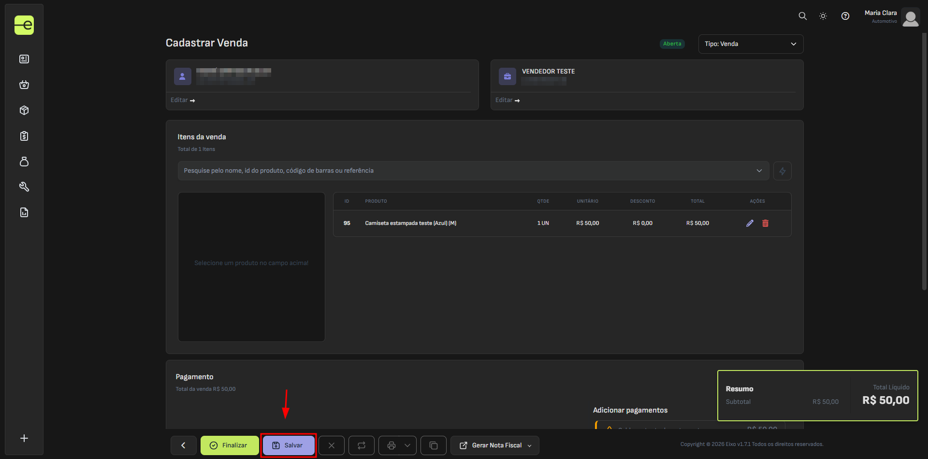The height and width of the screenshot is (459, 928).
Task: Click the plus icon in sidebar bottom
Action: coord(24,438)
